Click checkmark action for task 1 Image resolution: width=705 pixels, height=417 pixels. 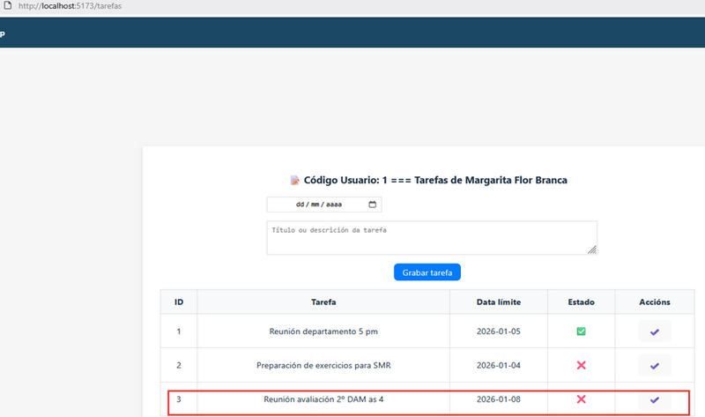[x=655, y=331]
